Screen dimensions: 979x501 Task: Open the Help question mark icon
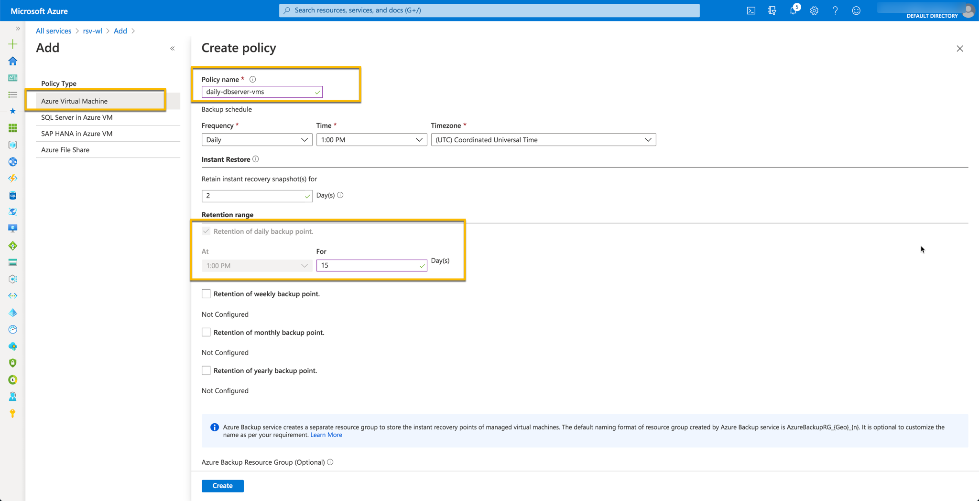coord(835,10)
